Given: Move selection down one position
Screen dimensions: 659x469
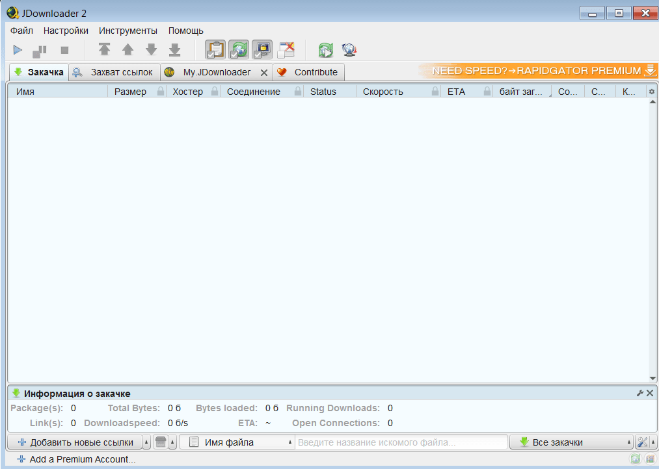Looking at the screenshot, I should [x=152, y=49].
